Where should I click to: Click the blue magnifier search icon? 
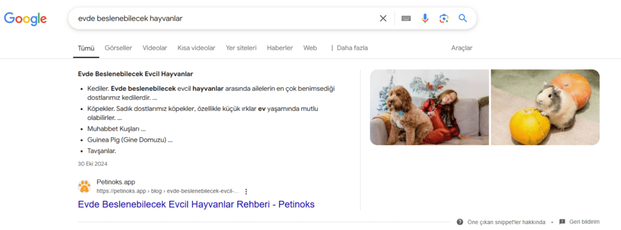(x=463, y=18)
